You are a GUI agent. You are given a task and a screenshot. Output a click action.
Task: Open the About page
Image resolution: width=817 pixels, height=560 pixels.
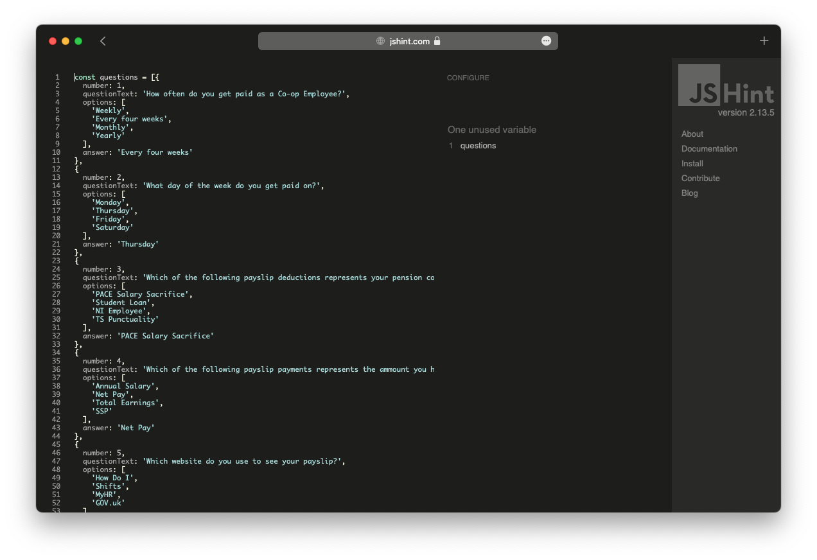(x=692, y=134)
